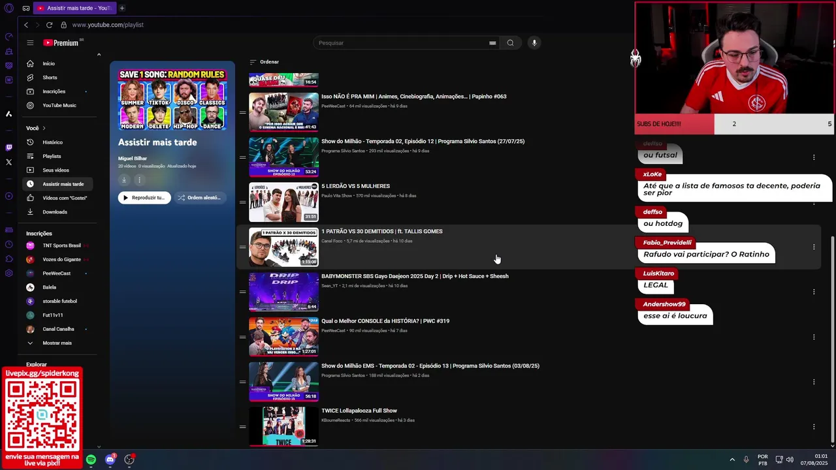Image resolution: width=836 pixels, height=470 pixels.
Task: Click sidebar scroll-up arrow near Premium logo
Action: click(99, 55)
